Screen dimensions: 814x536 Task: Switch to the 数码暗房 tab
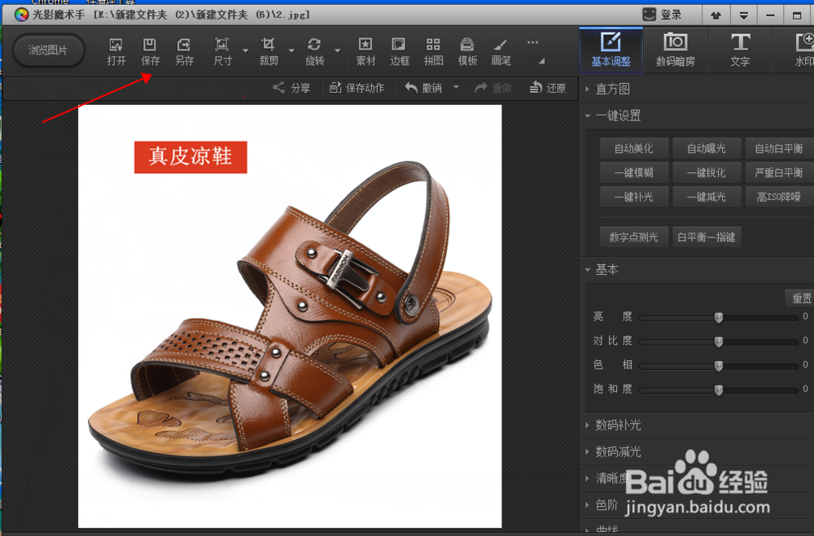point(676,50)
